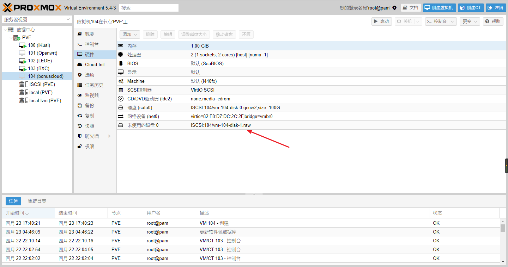This screenshot has height=267, width=508.
Task: Select local-lvm (PVE) storage
Action: point(45,101)
